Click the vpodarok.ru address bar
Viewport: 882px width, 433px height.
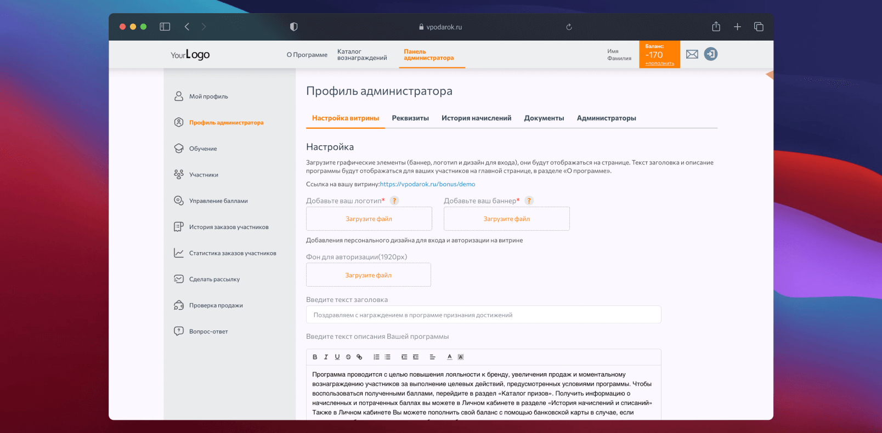click(x=440, y=27)
